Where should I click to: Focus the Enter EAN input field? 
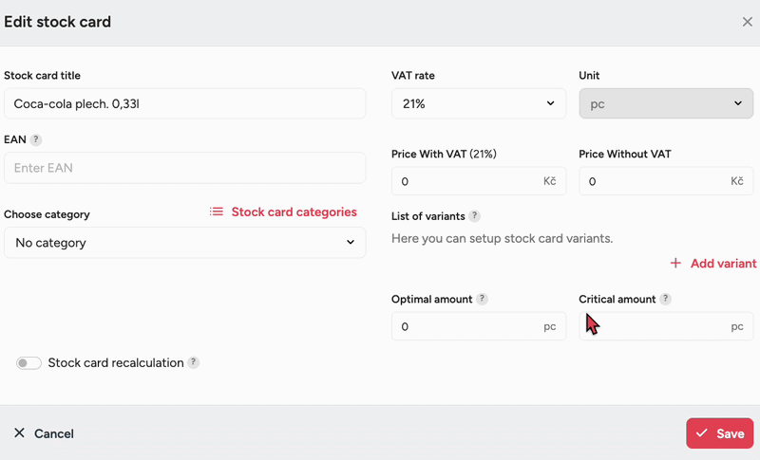tap(184, 168)
